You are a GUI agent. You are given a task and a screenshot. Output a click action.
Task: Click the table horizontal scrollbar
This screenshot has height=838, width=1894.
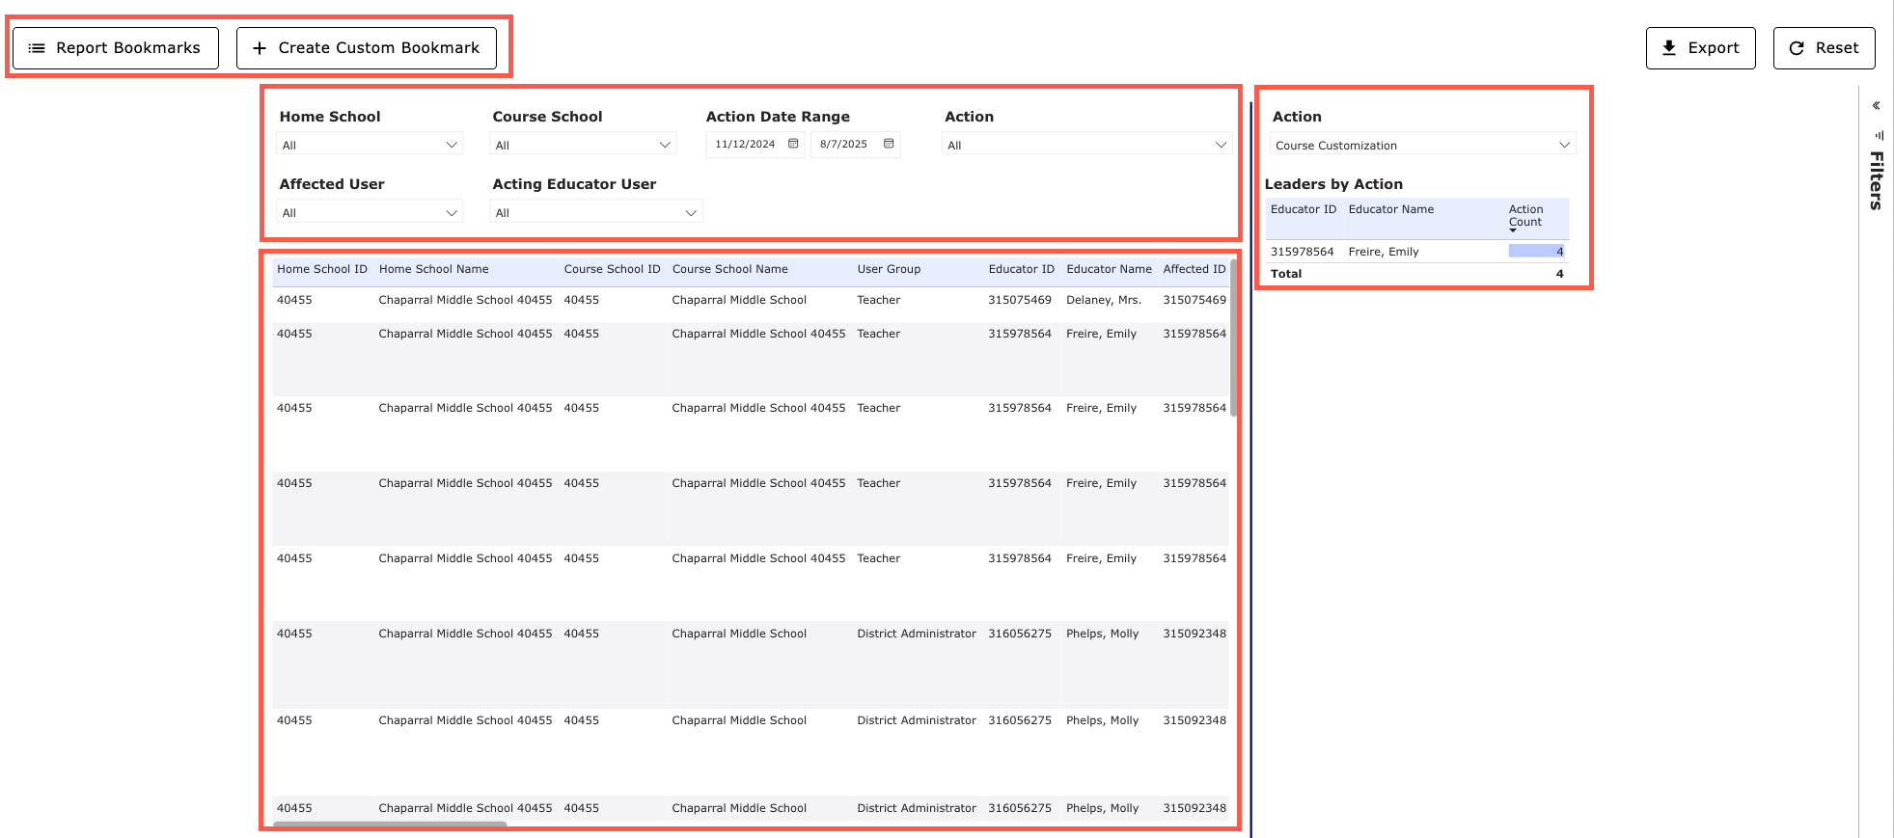pyautogui.click(x=390, y=824)
